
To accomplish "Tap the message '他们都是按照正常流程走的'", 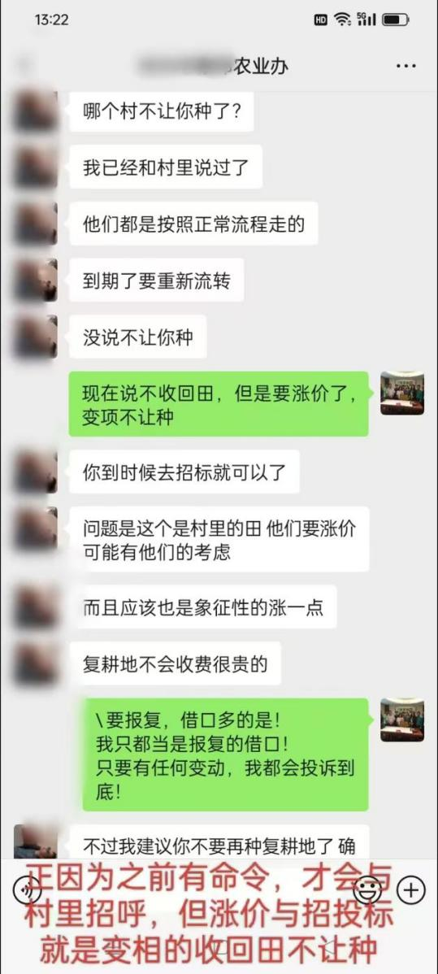I will pos(193,224).
